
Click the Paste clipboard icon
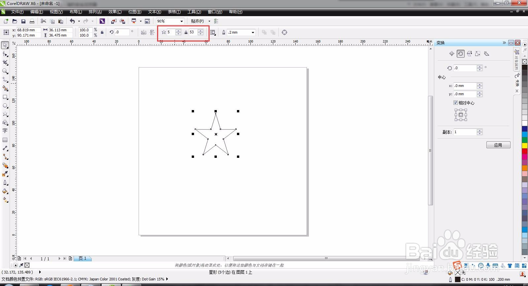[x=60, y=21]
